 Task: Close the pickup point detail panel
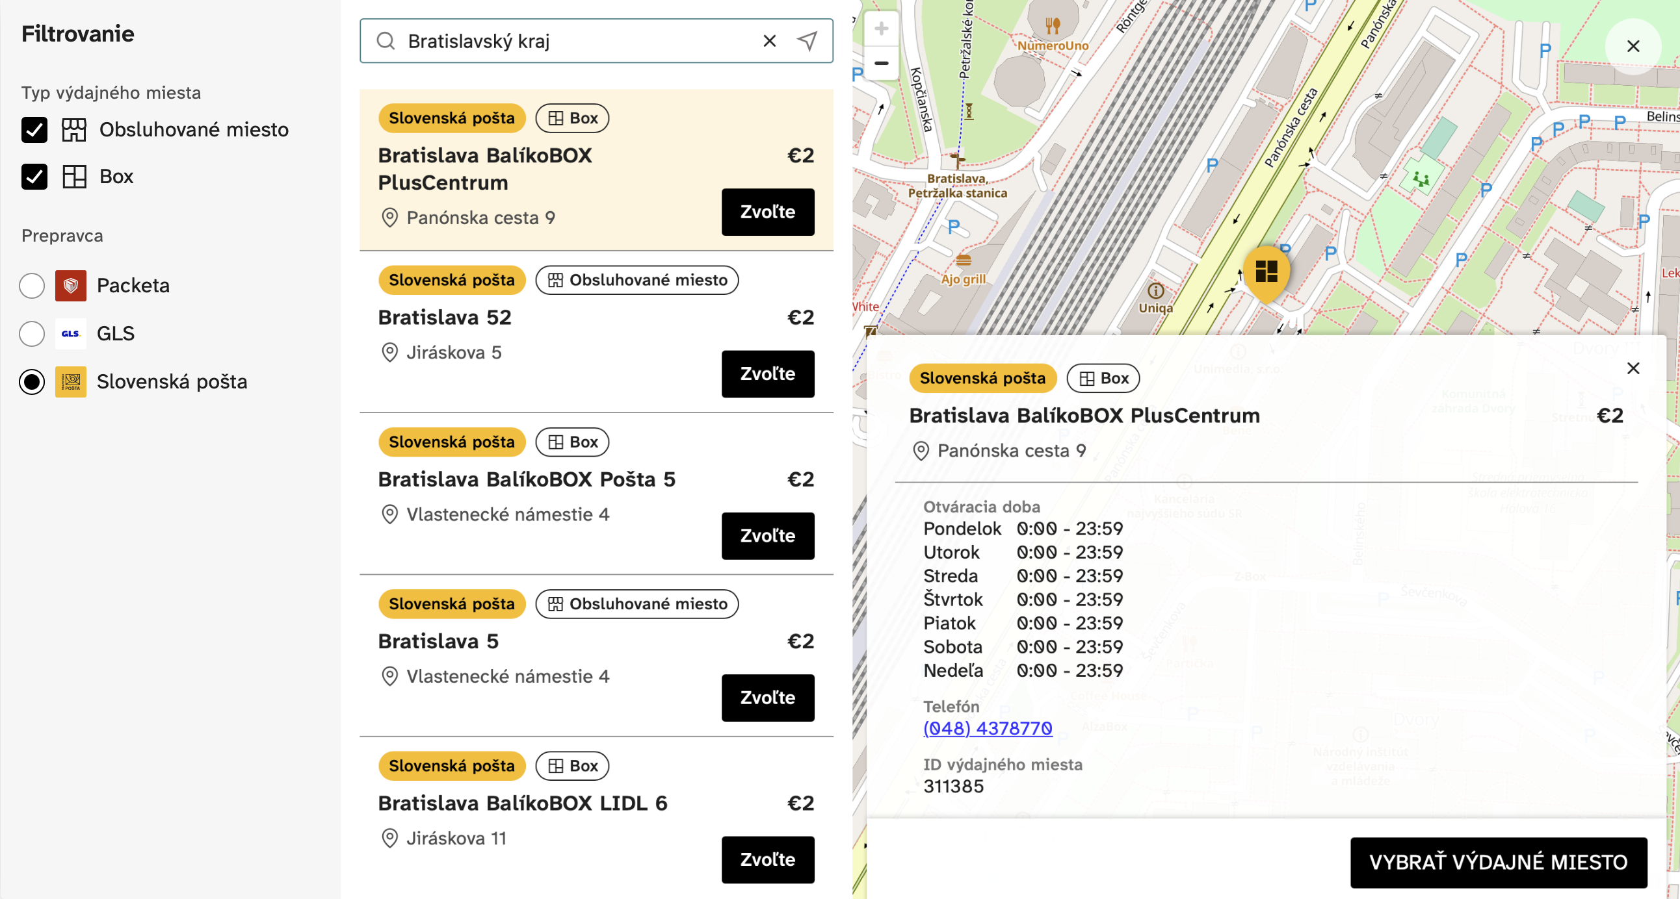coord(1633,368)
